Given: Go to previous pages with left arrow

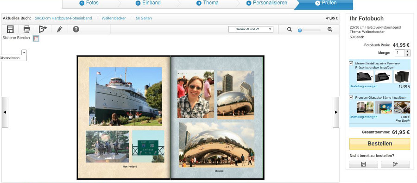Looking at the screenshot, I should tap(5, 112).
